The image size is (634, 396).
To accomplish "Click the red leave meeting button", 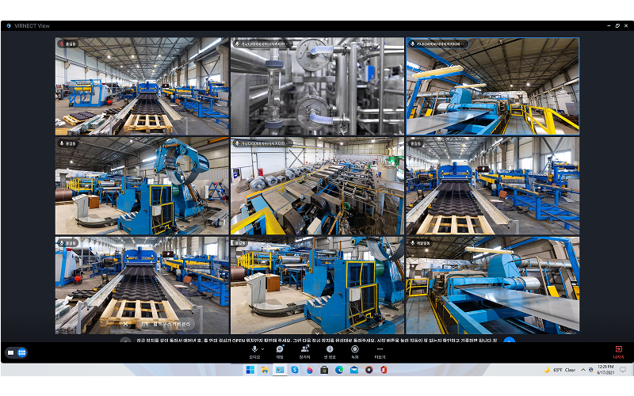I will click(x=618, y=350).
